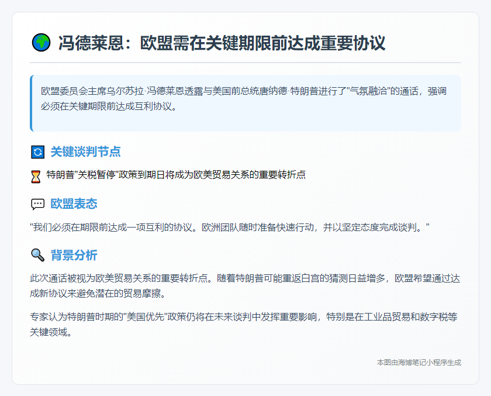The image size is (491, 396).
Task: Select the 关键谈判节点 section heading
Action: (x=85, y=151)
